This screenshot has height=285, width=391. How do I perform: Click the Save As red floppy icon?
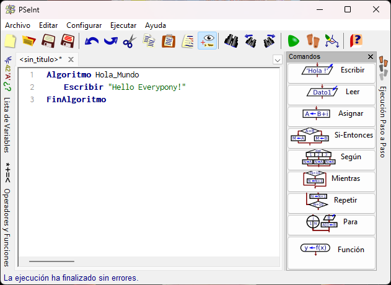[x=68, y=41]
